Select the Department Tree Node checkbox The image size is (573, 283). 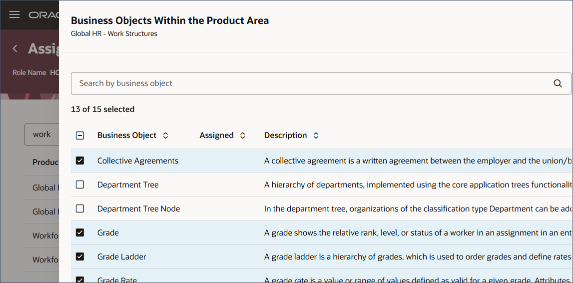pyautogui.click(x=80, y=208)
